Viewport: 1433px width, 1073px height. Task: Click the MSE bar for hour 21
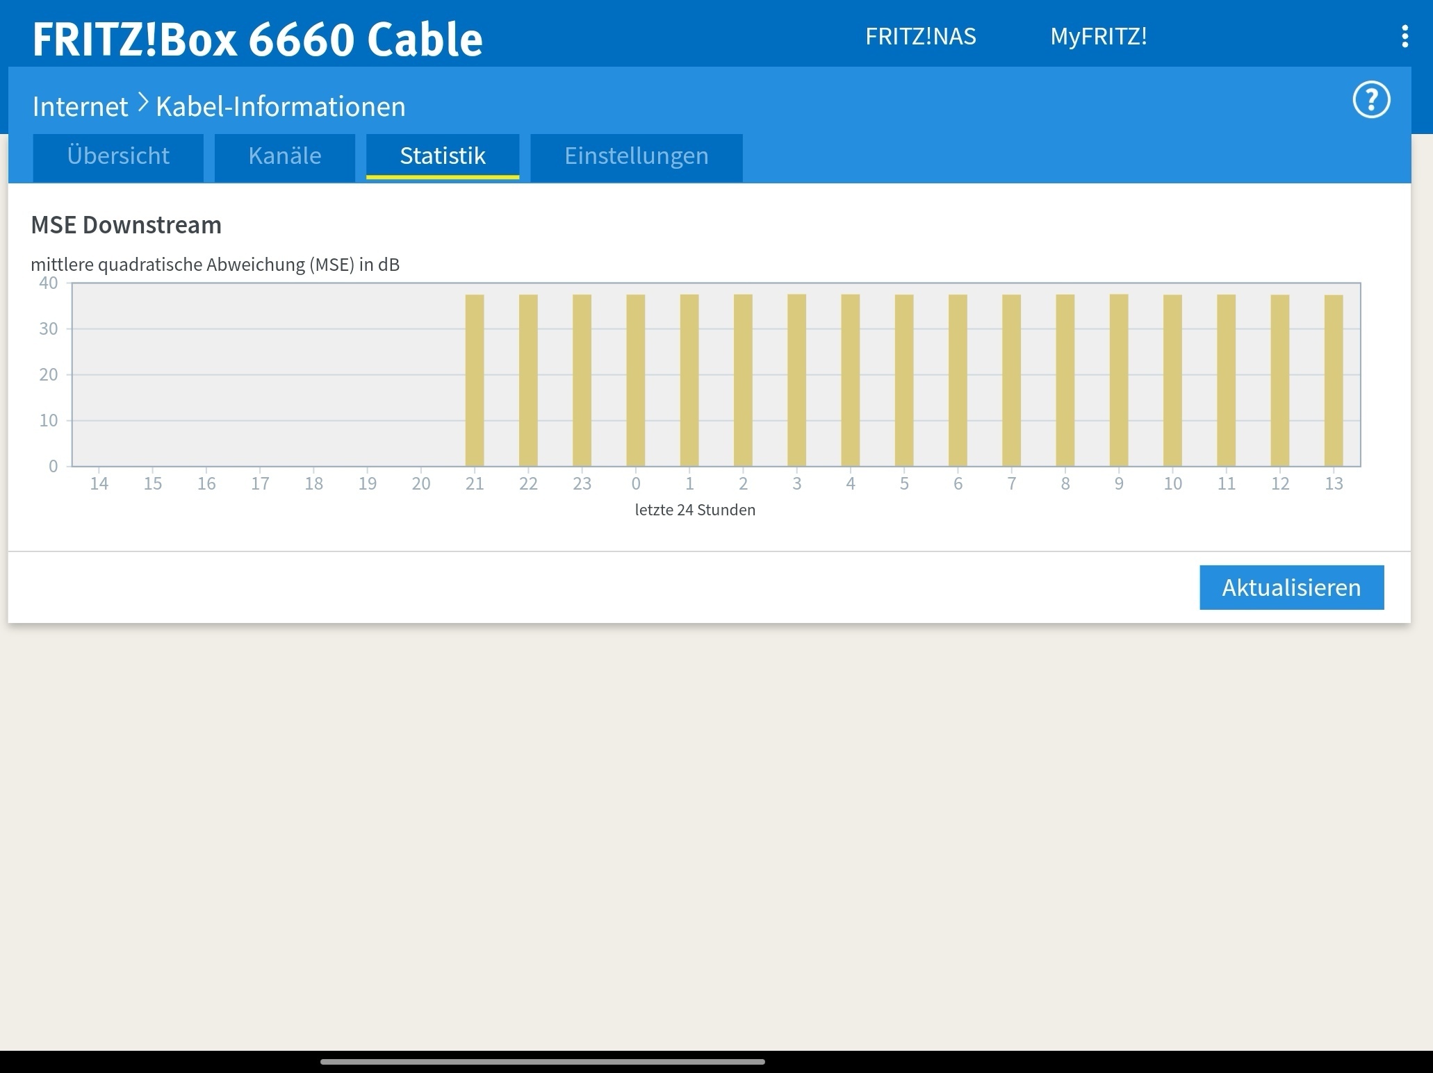(475, 381)
